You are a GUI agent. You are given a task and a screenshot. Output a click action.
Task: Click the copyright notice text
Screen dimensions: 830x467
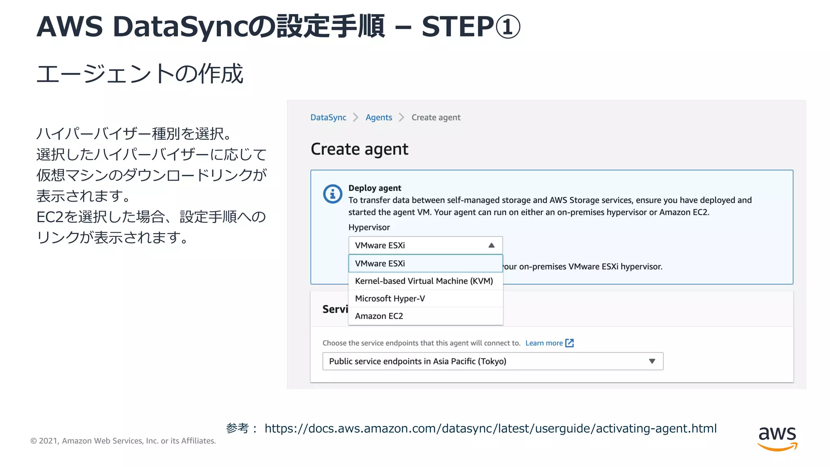(x=123, y=441)
